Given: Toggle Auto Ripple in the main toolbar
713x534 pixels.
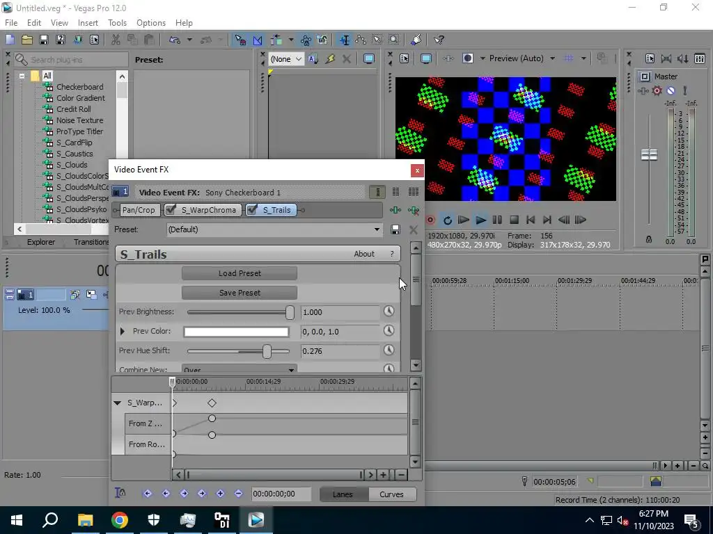Looking at the screenshot, I should 276,40.
